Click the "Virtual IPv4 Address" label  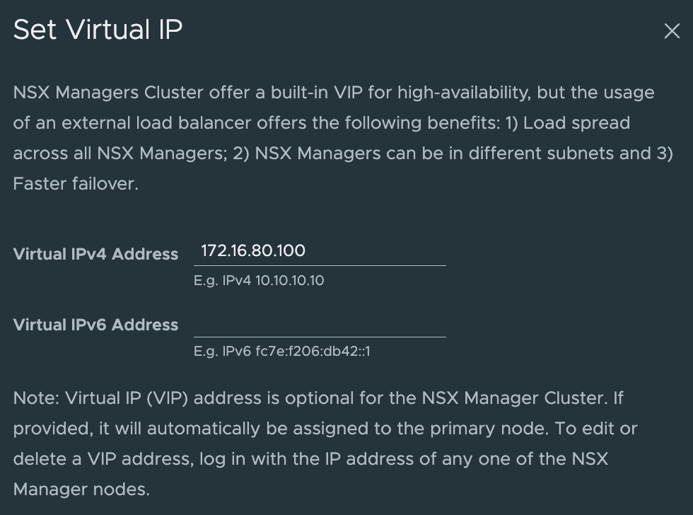pos(95,254)
